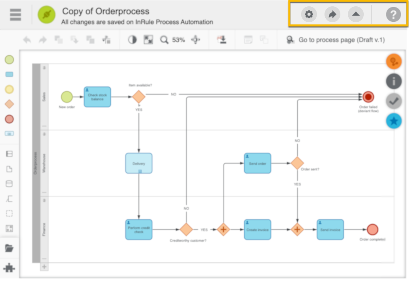Open help with the question mark icon
409x281 pixels.
point(393,15)
